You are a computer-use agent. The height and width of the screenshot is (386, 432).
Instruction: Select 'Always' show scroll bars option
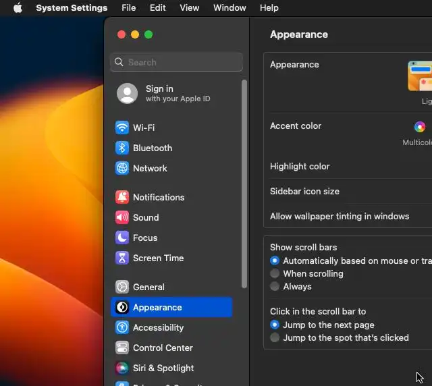pyautogui.click(x=275, y=286)
